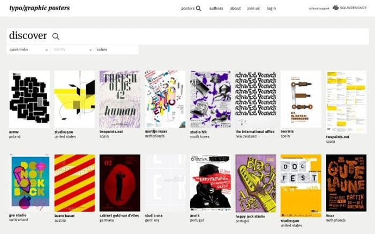Click the buero bauer author name
The height and width of the screenshot is (234, 375).
pyautogui.click(x=64, y=216)
